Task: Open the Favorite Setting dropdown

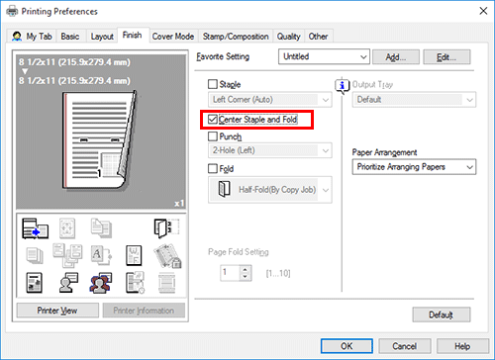Action: 324,56
